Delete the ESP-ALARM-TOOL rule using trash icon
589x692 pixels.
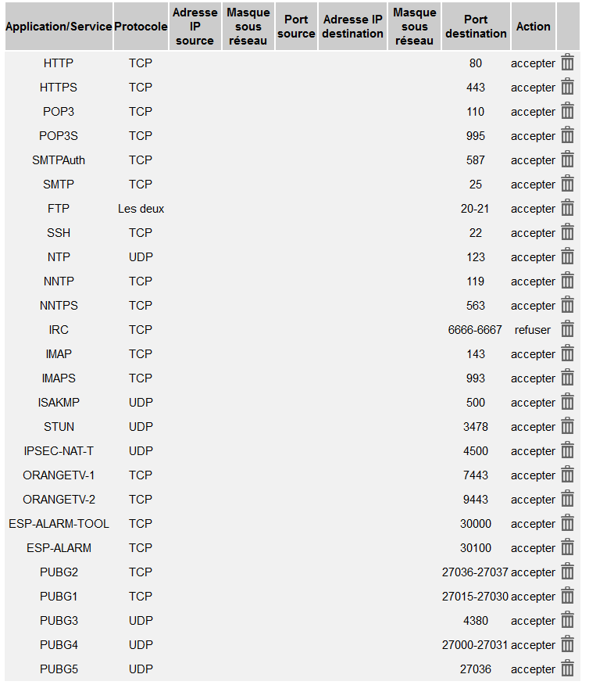568,524
